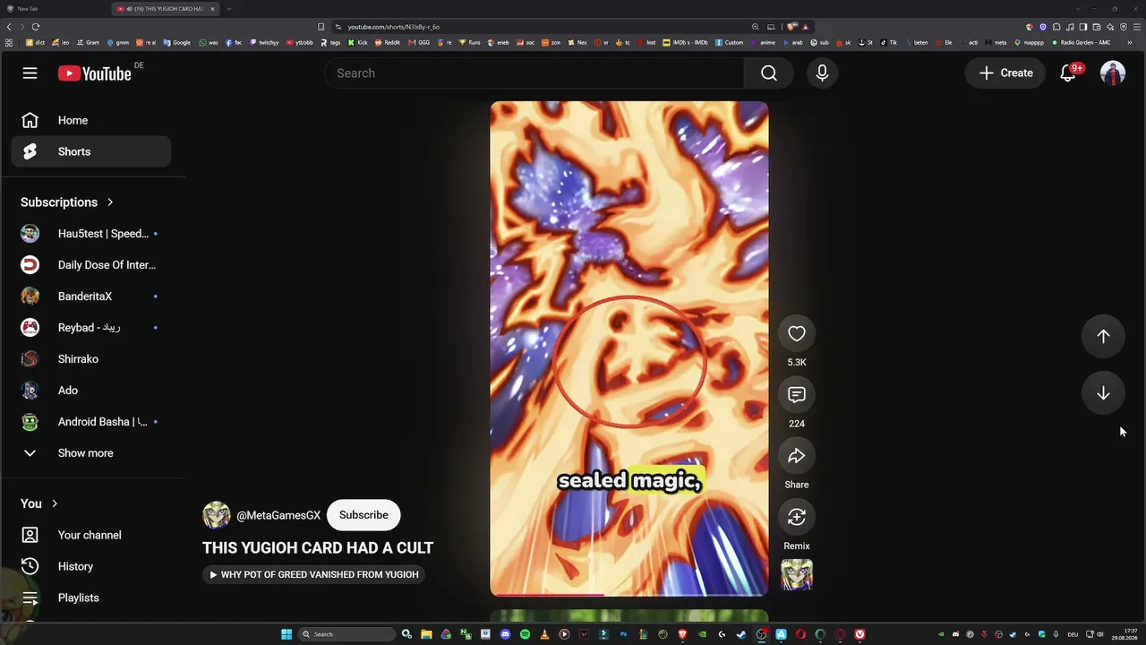The image size is (1146, 645).
Task: Open the notifications bell
Action: click(1068, 73)
